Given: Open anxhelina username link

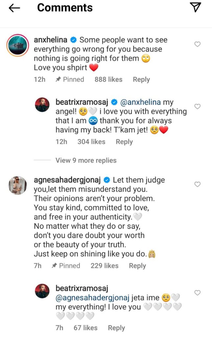Looking at the screenshot, I should [x=51, y=40].
